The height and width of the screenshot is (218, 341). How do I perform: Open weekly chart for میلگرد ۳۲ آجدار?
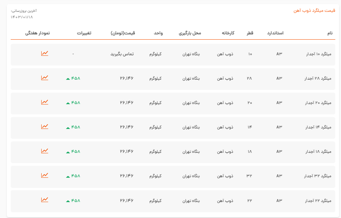tap(45, 175)
